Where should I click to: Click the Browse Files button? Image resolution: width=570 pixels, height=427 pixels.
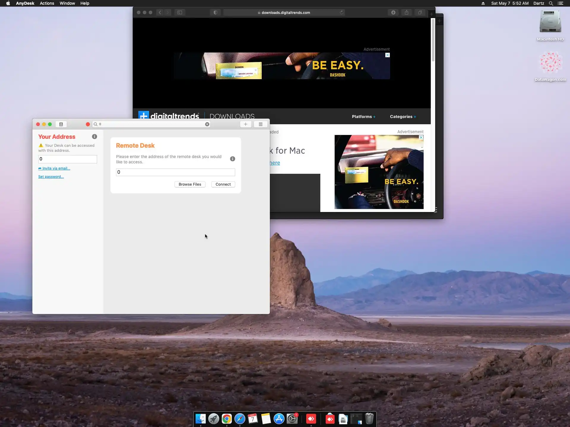(x=190, y=184)
